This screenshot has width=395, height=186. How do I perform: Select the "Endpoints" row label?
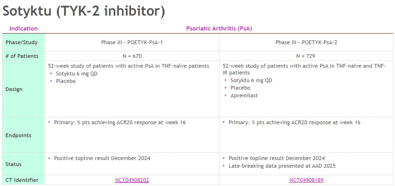click(18, 135)
